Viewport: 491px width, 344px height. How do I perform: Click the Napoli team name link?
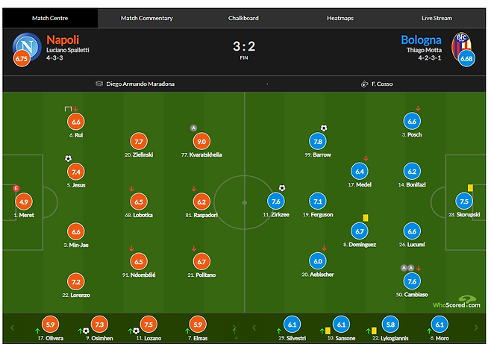[x=64, y=40]
